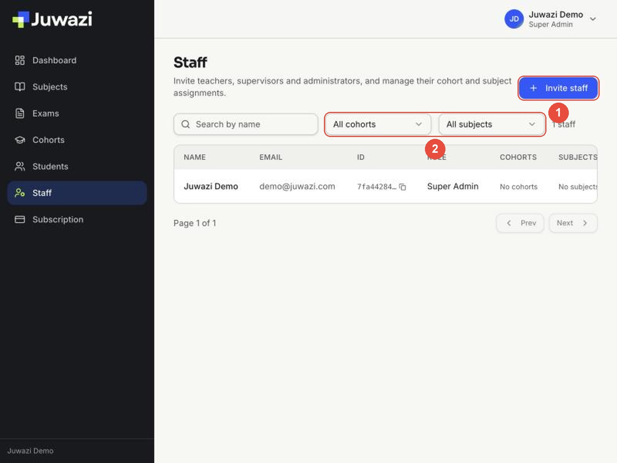
Task: Go to the Next page
Action: pyautogui.click(x=573, y=223)
